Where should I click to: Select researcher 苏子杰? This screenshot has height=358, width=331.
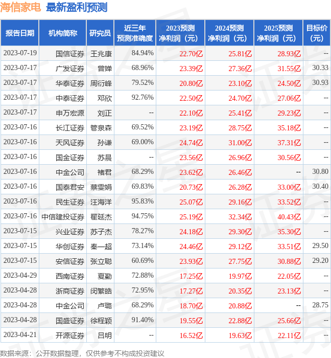click(101, 232)
